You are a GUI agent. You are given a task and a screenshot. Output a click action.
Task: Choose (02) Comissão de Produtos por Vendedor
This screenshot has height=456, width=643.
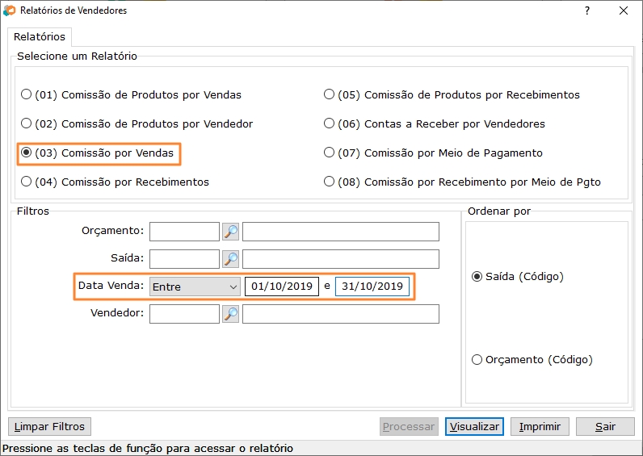tap(137, 123)
